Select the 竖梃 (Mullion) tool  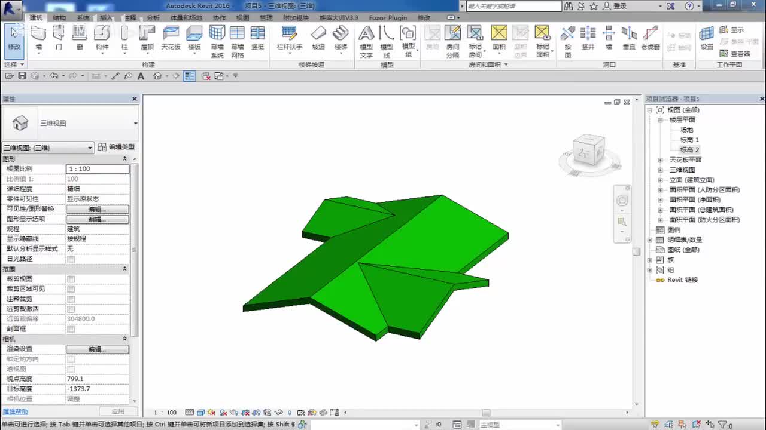coord(258,38)
